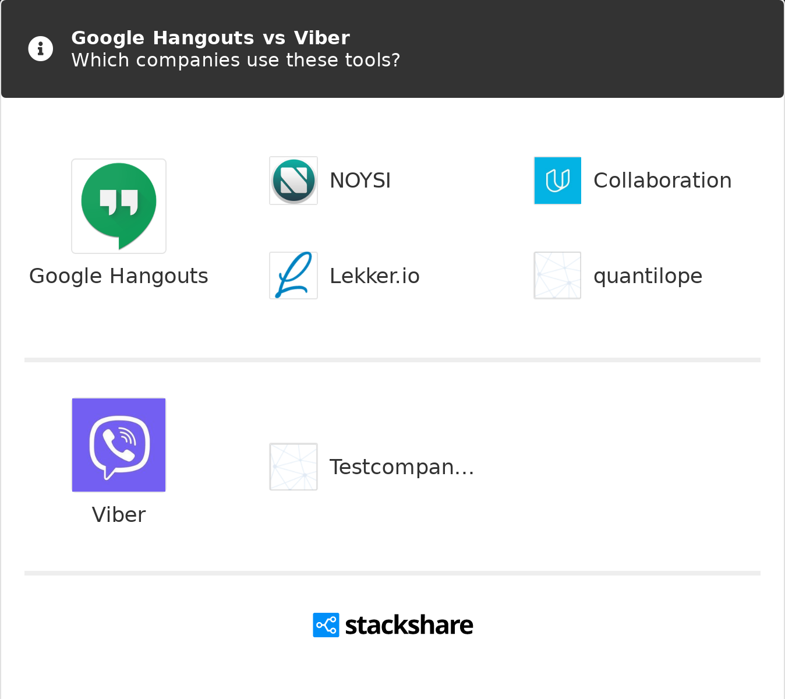
Task: Click the quantilope company name
Action: [x=648, y=276]
